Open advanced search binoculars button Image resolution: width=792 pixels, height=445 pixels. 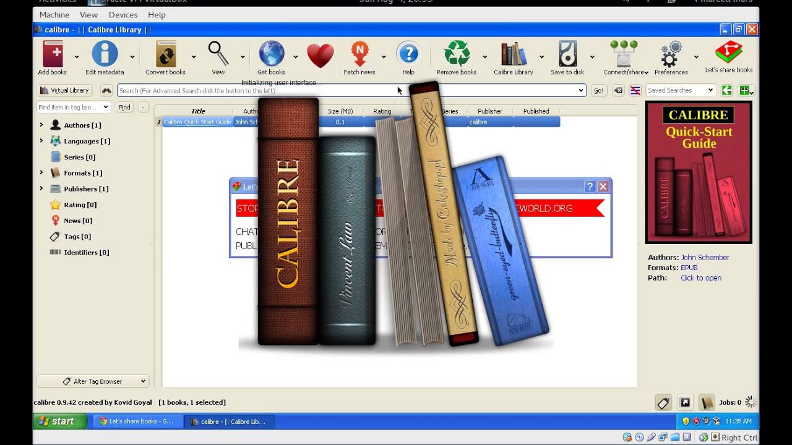[106, 90]
